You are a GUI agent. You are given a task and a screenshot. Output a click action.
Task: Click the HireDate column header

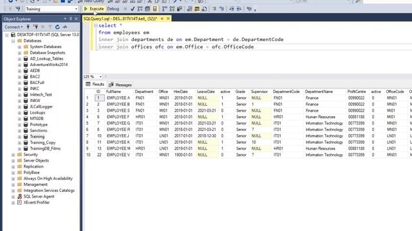181,92
